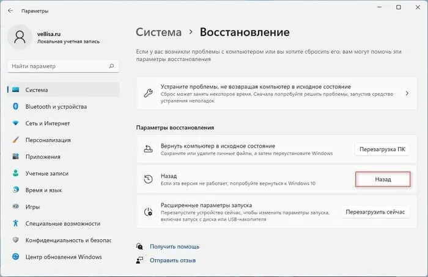Click the Перезагрузка ПК button
Screen dimensions: 428x277
[382, 149]
